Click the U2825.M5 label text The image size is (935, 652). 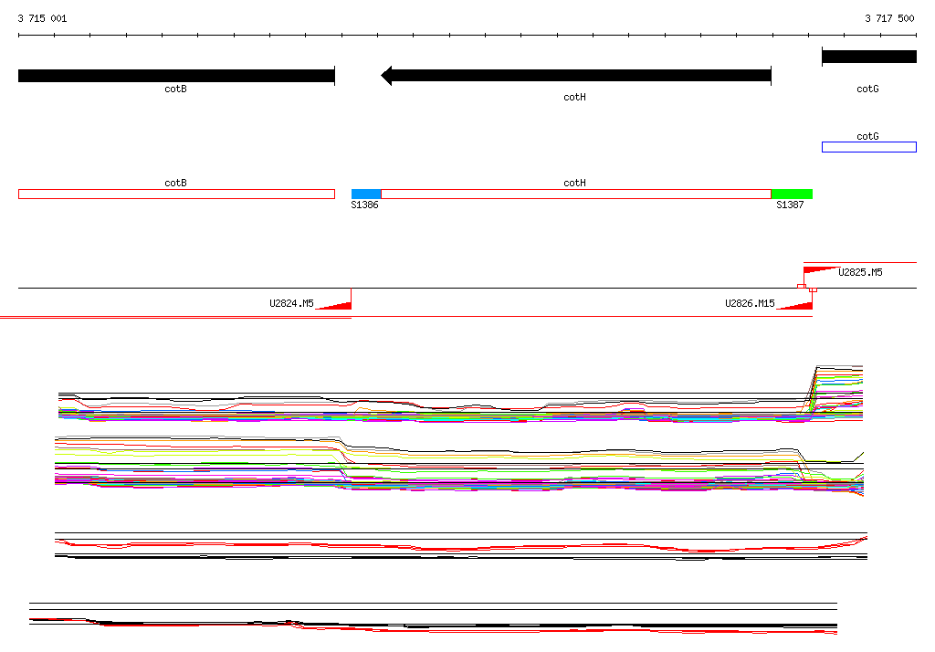[x=860, y=272]
